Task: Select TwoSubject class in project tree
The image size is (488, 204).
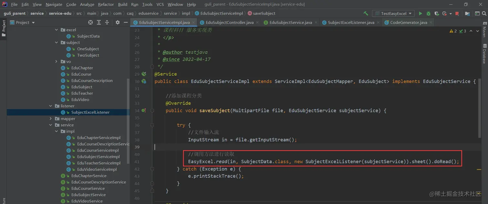Action: click(x=88, y=55)
